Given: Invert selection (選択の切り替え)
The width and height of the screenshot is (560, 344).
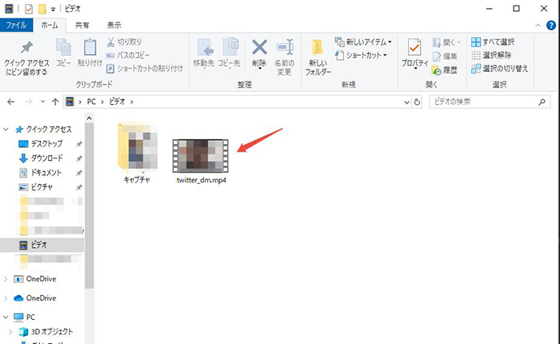Looking at the screenshot, I should (x=500, y=68).
